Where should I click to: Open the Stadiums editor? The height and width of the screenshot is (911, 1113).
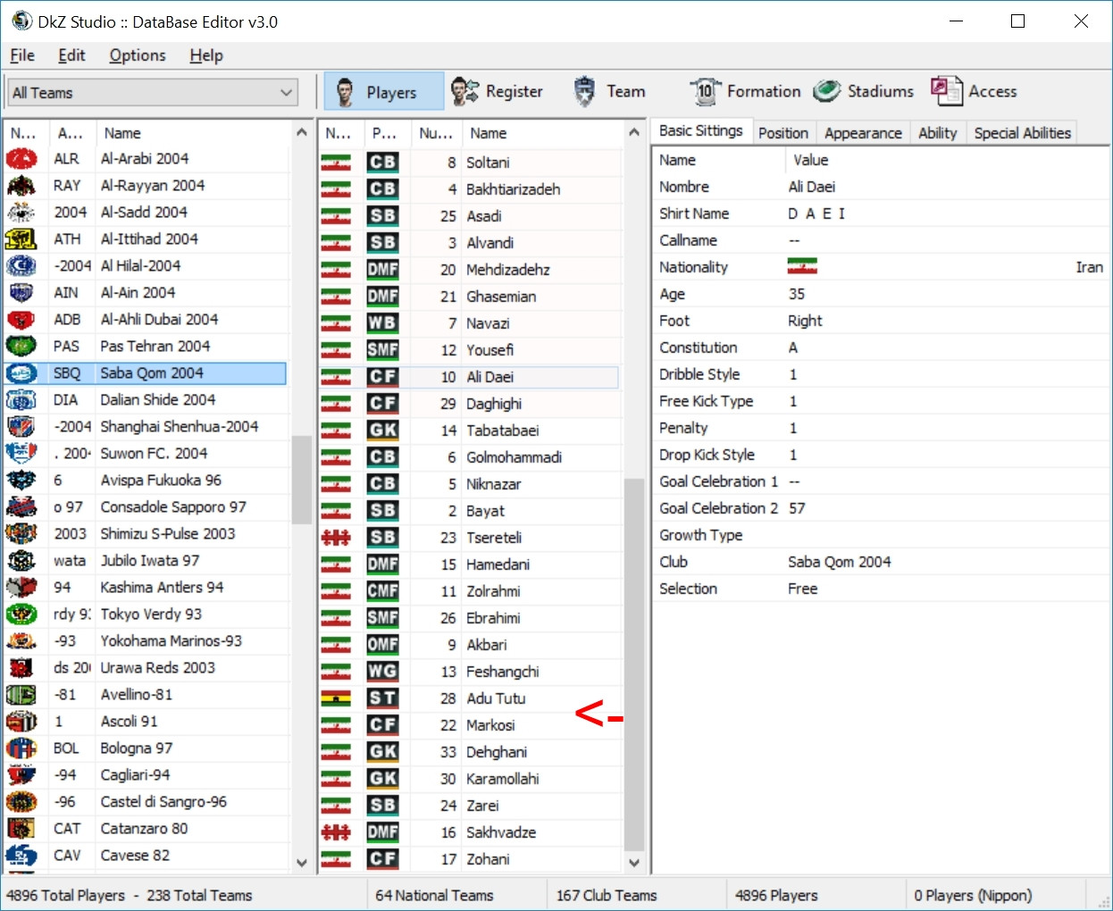[x=864, y=91]
